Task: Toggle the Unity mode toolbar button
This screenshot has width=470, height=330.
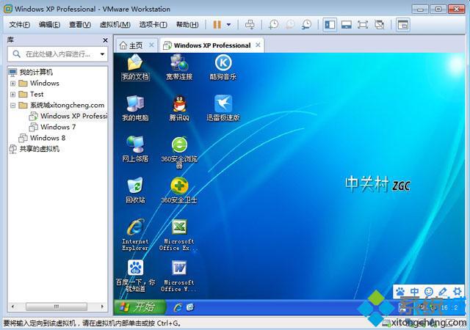Action: coord(379,24)
